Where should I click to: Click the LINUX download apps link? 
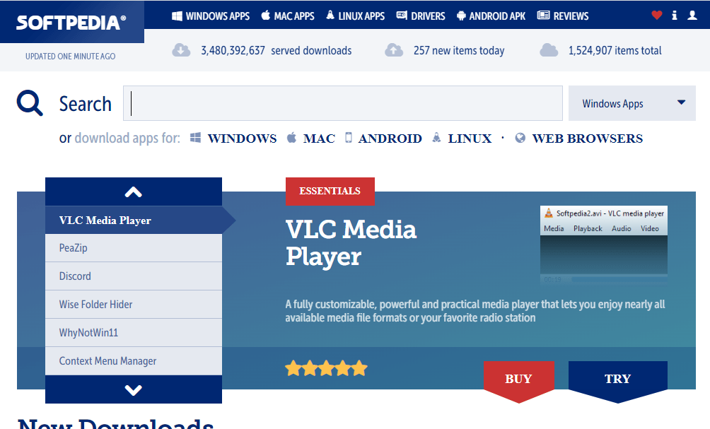(470, 138)
